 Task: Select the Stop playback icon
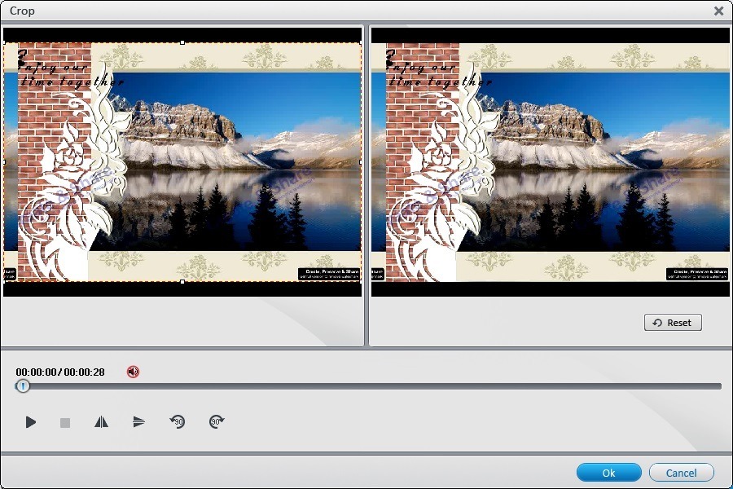(x=65, y=421)
